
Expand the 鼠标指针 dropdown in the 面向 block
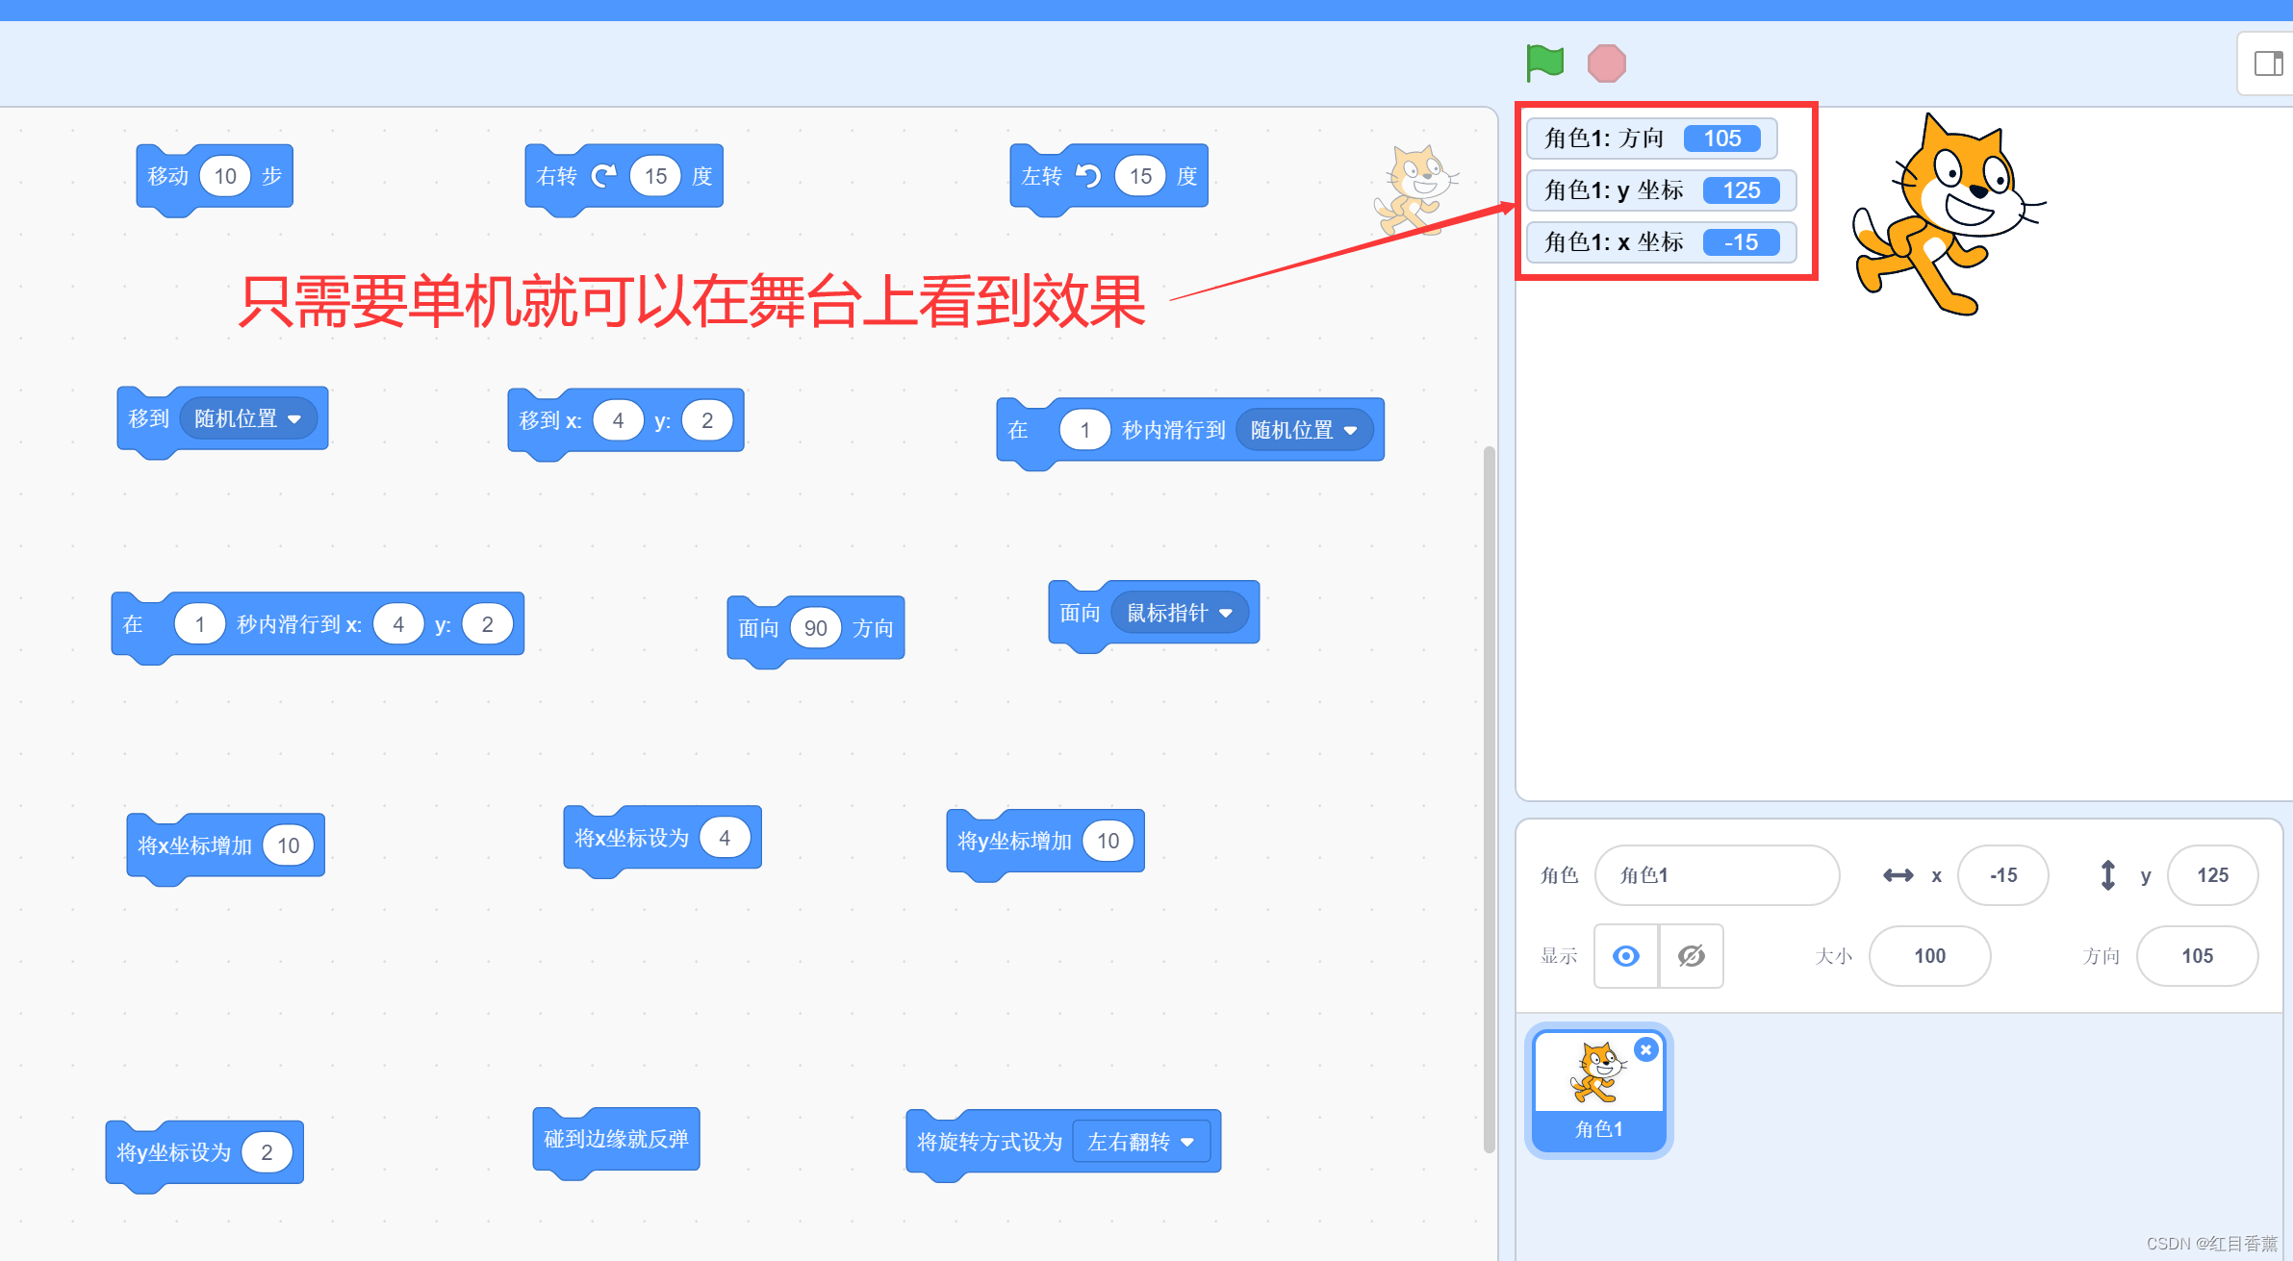1180,613
